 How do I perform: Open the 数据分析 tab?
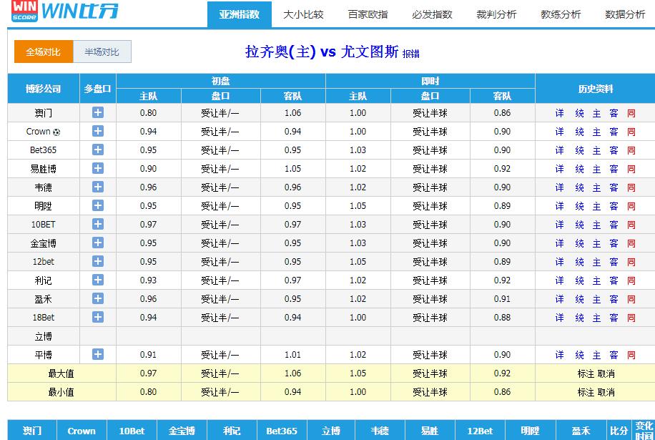625,14
